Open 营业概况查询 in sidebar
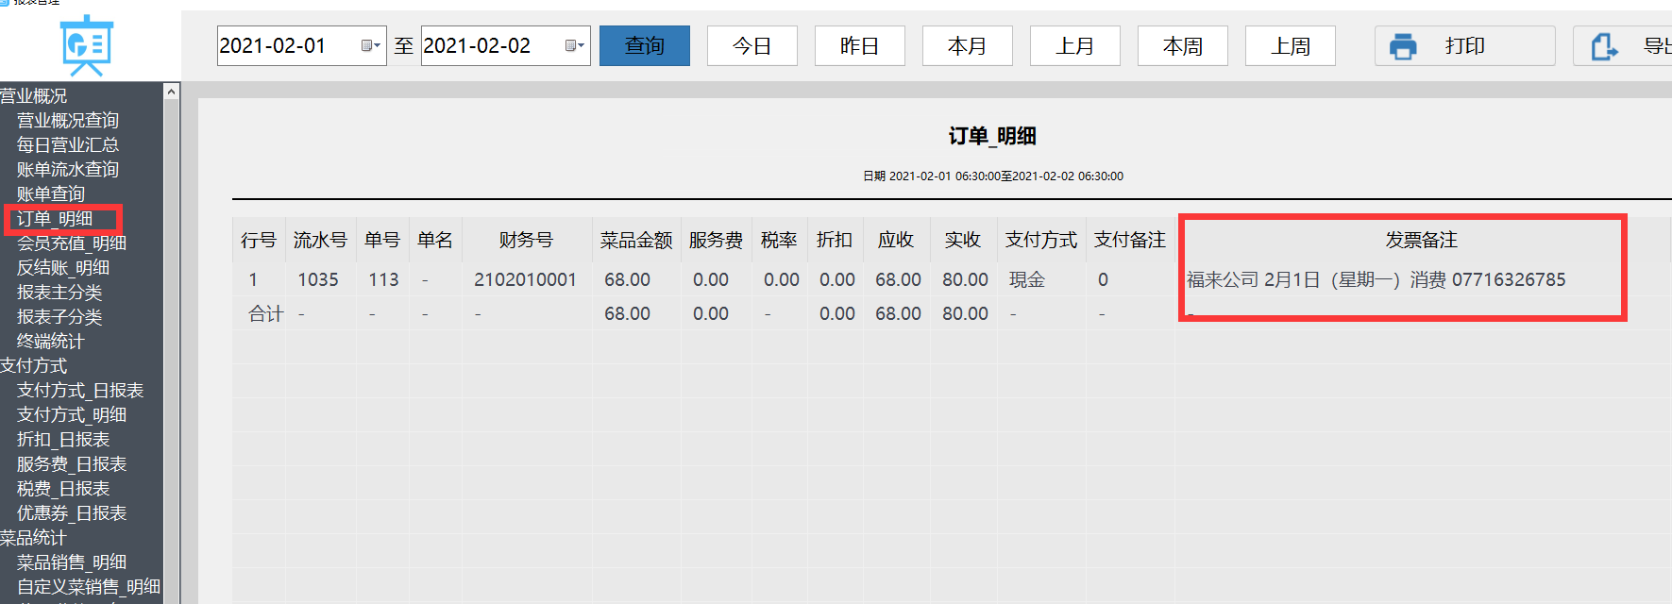The height and width of the screenshot is (604, 1672). 68,120
